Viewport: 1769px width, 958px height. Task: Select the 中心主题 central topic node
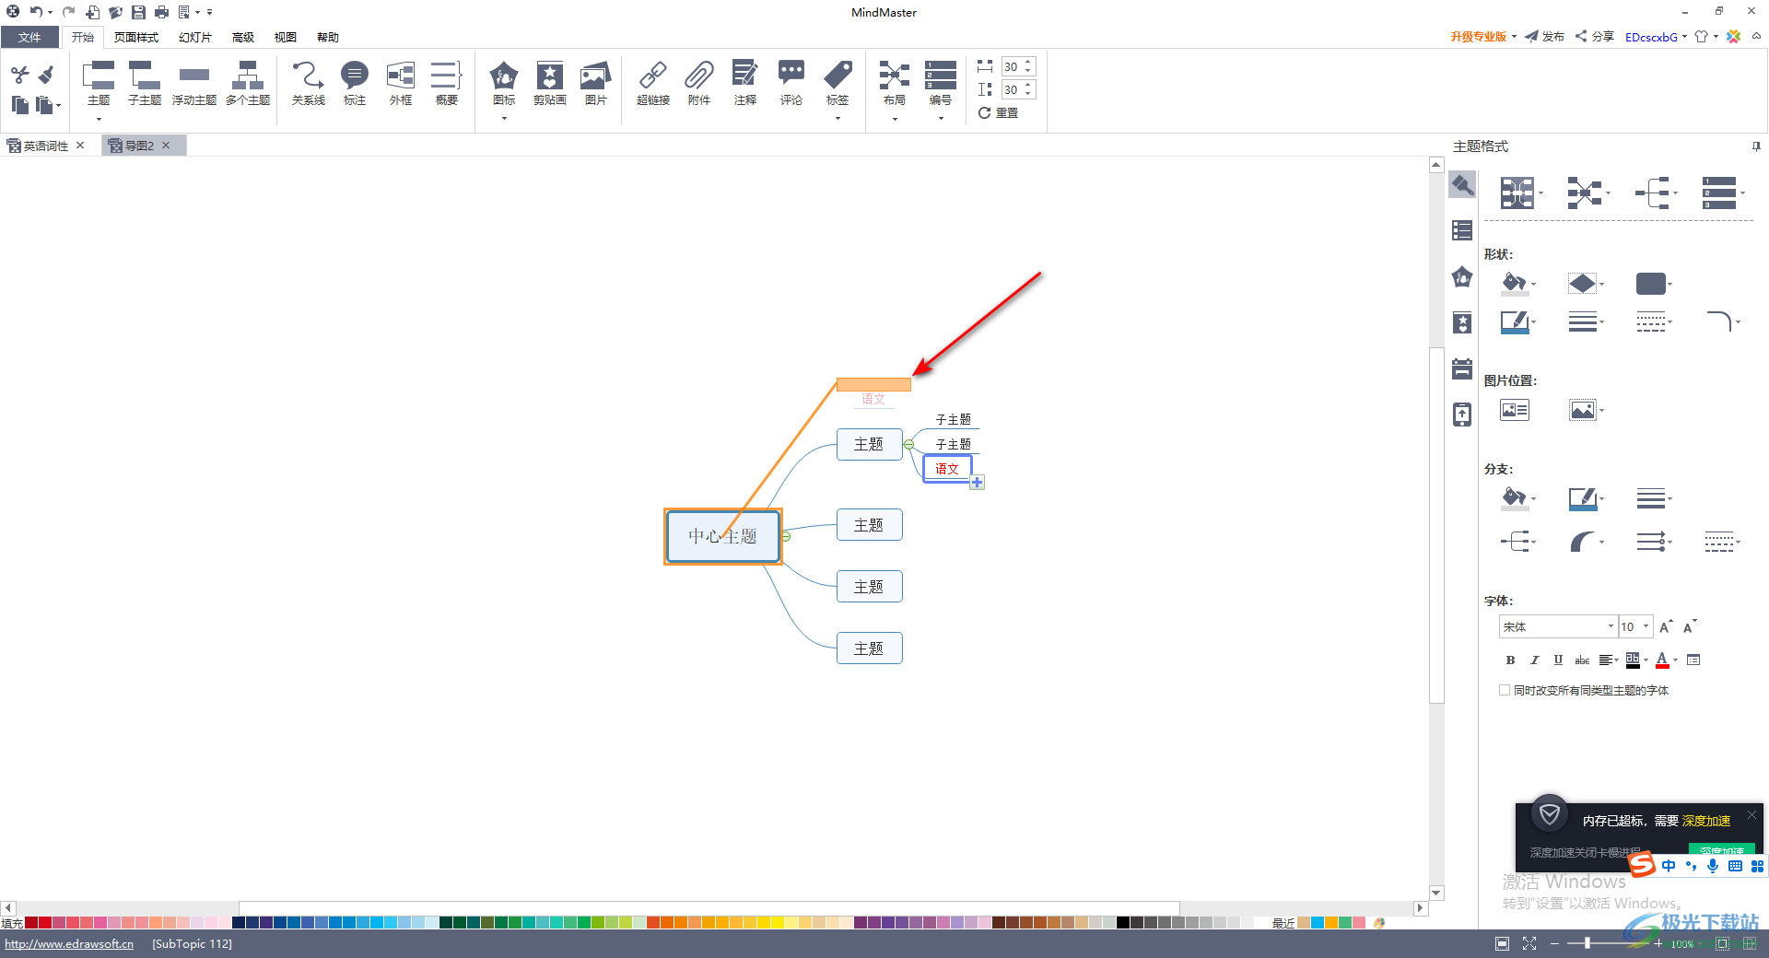[x=723, y=536]
